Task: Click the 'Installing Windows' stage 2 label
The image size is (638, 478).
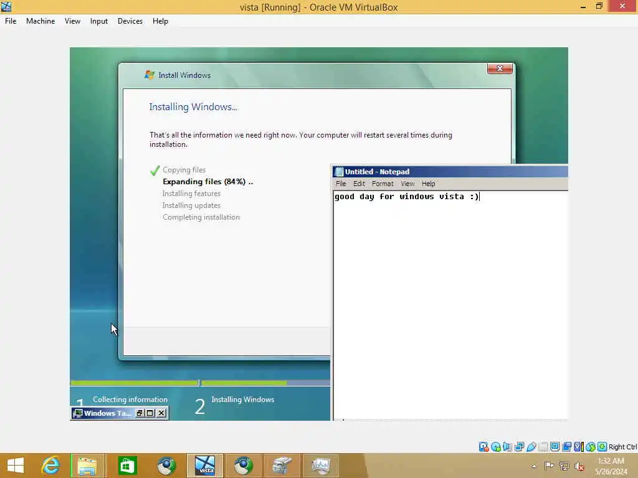Action: point(243,400)
